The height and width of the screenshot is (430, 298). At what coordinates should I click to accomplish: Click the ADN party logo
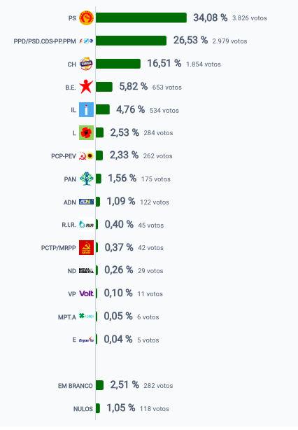point(86,202)
